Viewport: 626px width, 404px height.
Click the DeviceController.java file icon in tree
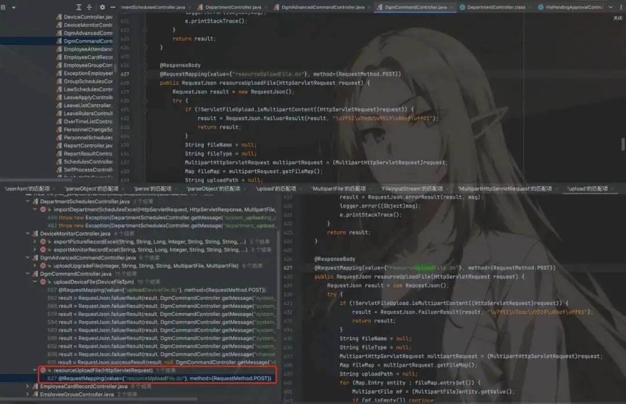point(59,17)
